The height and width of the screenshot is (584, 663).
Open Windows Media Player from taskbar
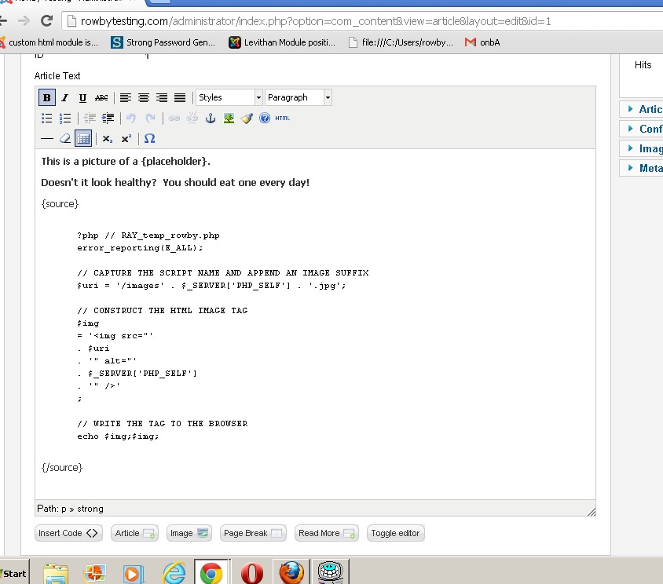(x=134, y=574)
